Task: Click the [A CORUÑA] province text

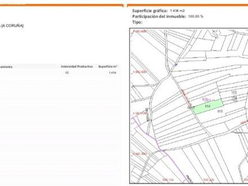Action: click(12, 26)
